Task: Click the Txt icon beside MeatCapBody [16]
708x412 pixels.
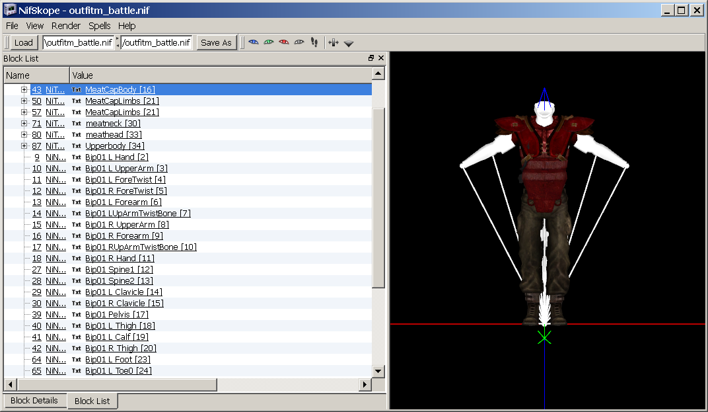Action: tap(77, 89)
